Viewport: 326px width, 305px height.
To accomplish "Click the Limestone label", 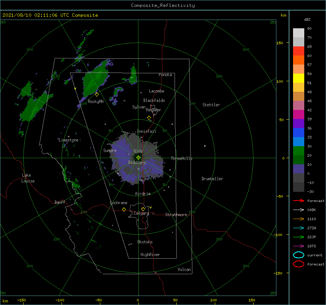I will pyautogui.click(x=68, y=140).
